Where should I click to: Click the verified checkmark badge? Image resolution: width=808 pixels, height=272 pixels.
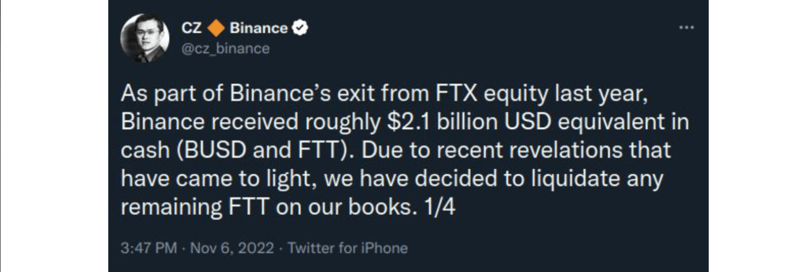[301, 28]
